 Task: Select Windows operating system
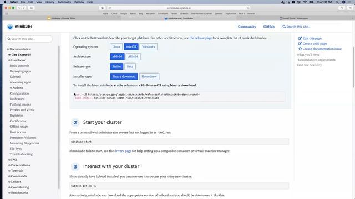[148, 46]
